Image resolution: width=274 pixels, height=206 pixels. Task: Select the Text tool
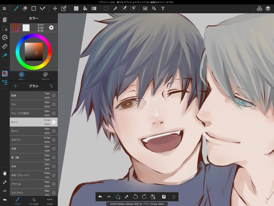(x=163, y=8)
